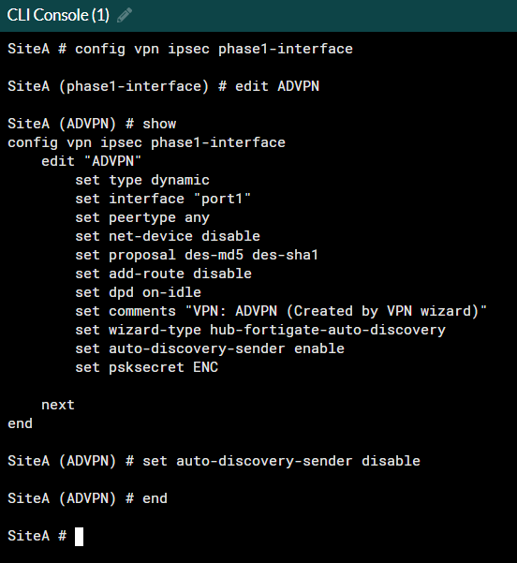The width and height of the screenshot is (517, 563).
Task: Click the 'SiteA (ADVPN) # show' command line
Action: (92, 124)
